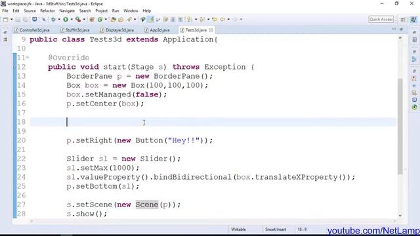
Task: Click the 18 : 9 cursor position status
Action: tap(302, 229)
